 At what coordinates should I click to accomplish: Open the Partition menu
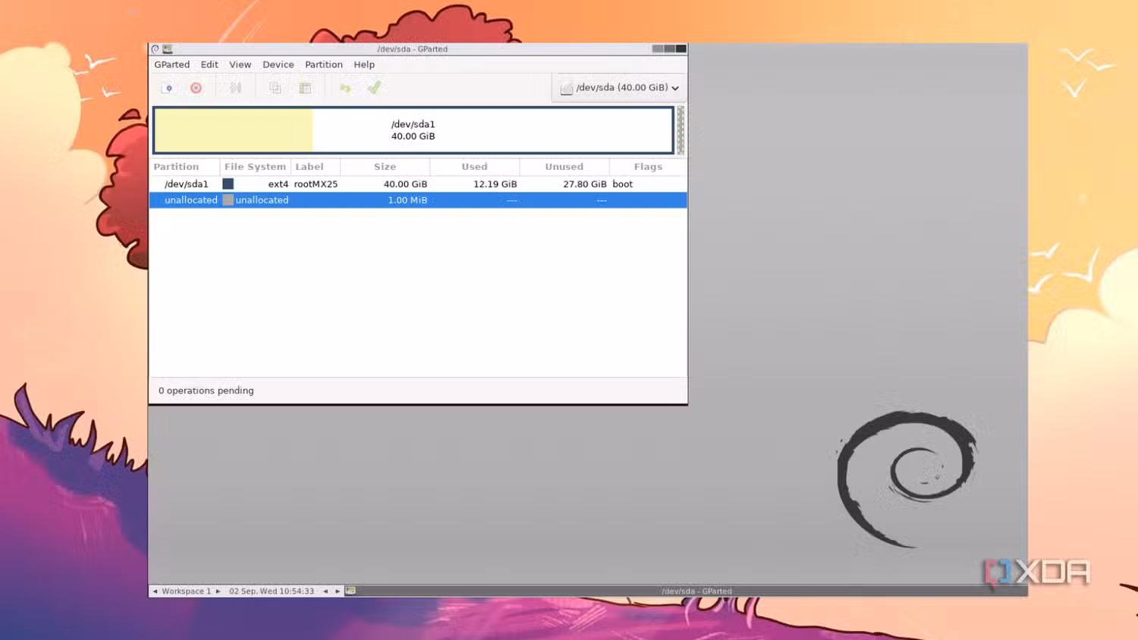324,64
